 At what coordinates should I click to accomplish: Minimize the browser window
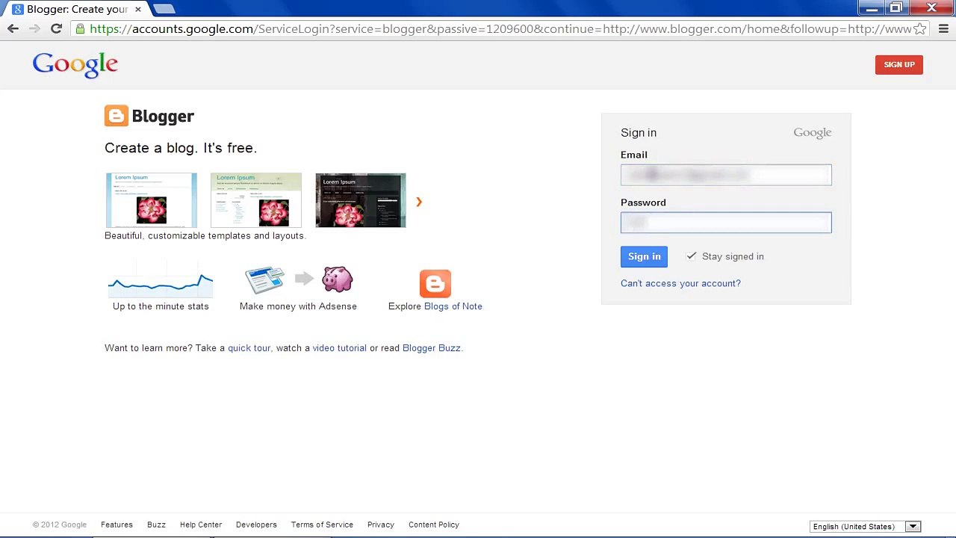click(x=871, y=8)
